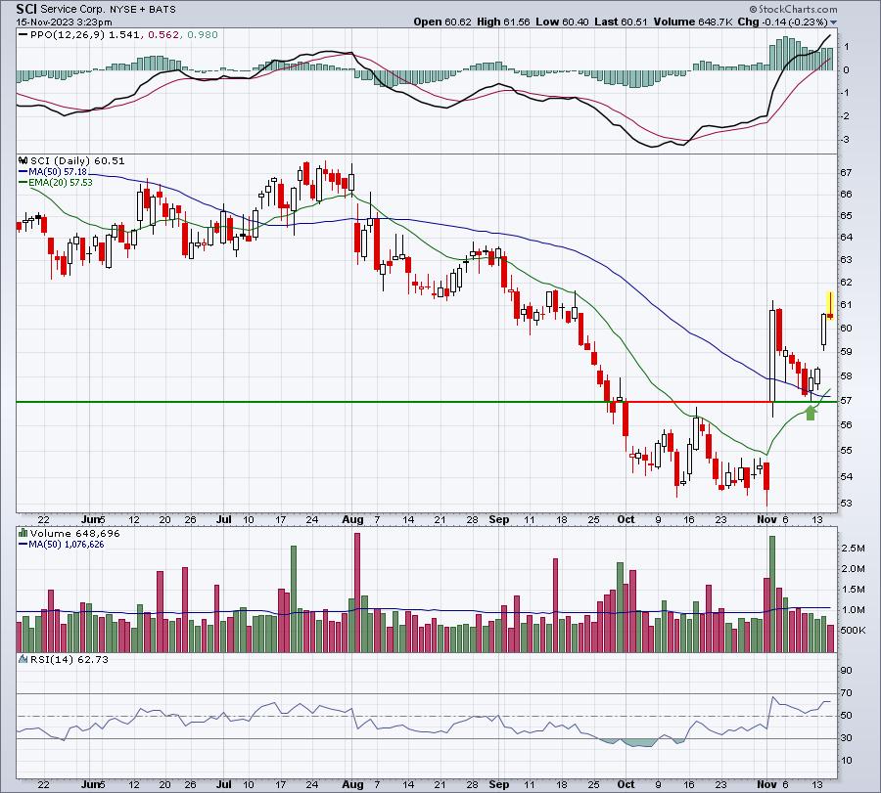Click the SCI ticker symbol heading

(x=26, y=9)
